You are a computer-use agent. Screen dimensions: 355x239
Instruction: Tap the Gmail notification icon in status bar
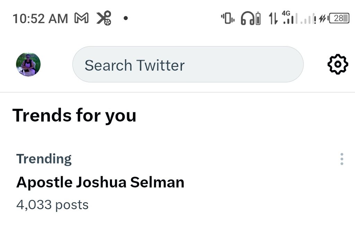(81, 18)
